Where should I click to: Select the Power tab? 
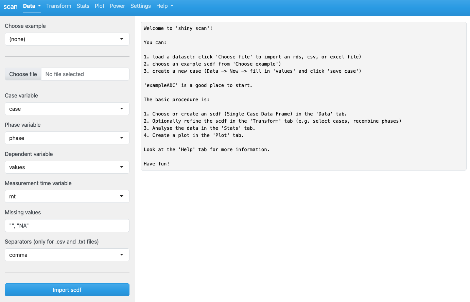click(117, 6)
